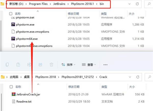Click the phpstorm.exe application icon
Image resolution: width=153 pixels, height=111 pixels.
[x=13, y=24]
